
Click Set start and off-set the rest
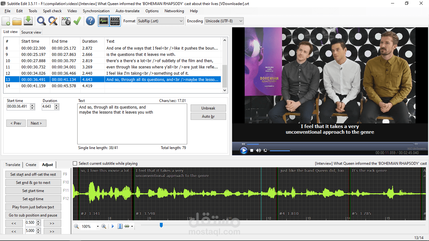click(x=33, y=174)
